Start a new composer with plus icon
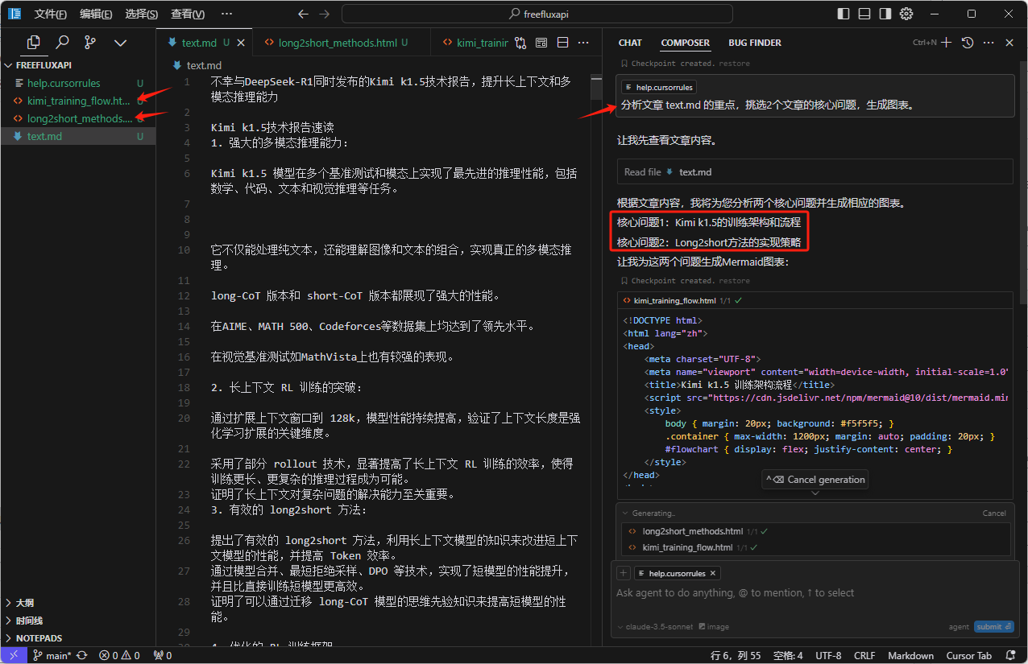This screenshot has height=664, width=1028. (947, 43)
